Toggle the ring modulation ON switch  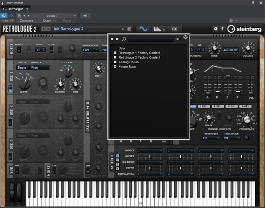[x=88, y=171]
